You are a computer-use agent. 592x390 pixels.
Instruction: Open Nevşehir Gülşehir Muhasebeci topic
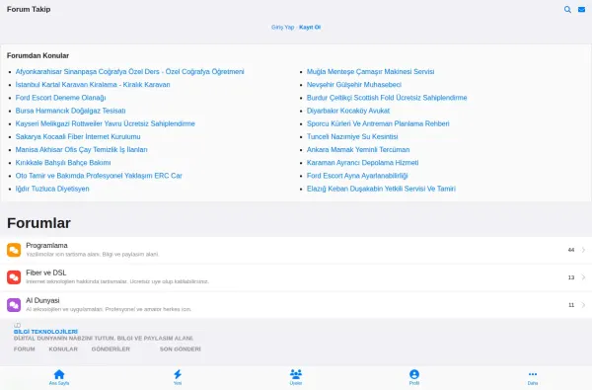[354, 85]
